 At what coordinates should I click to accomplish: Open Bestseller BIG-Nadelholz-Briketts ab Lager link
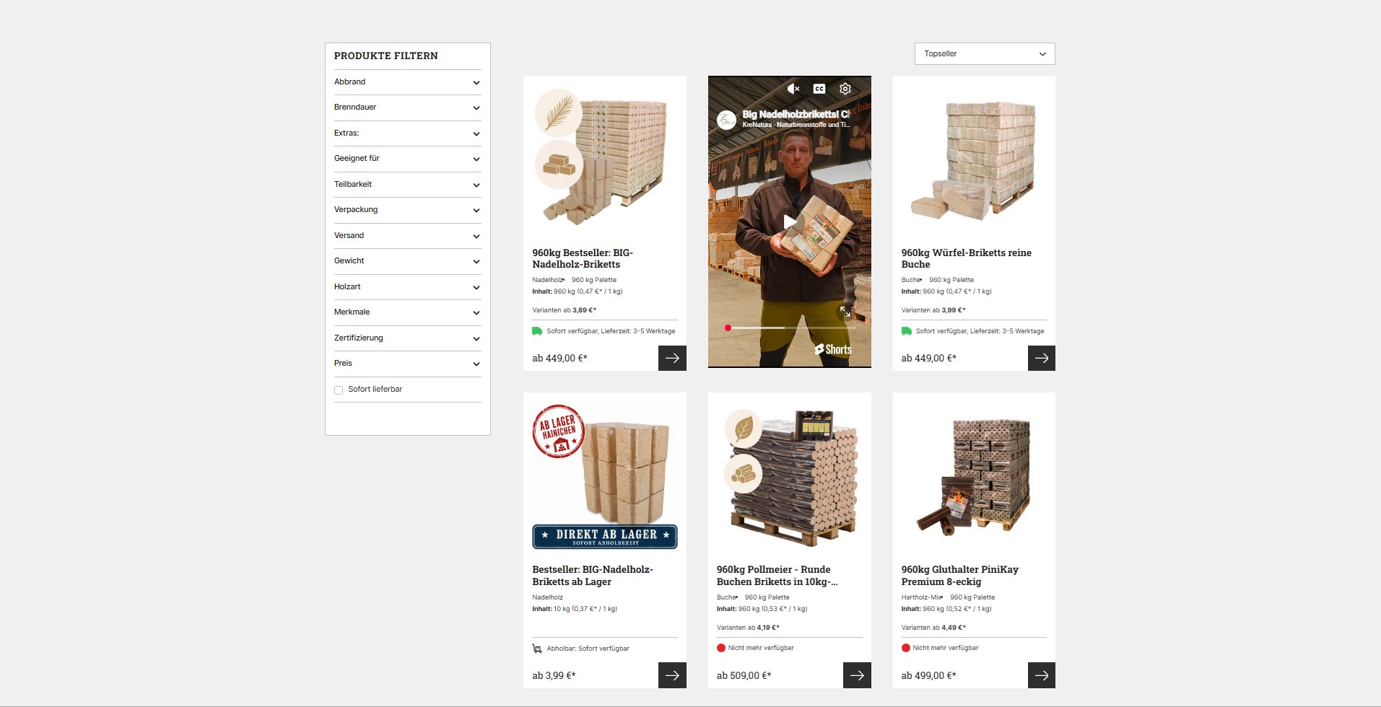[x=593, y=576]
